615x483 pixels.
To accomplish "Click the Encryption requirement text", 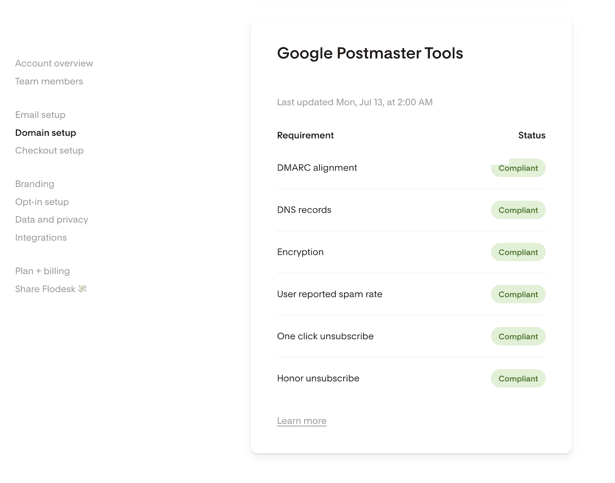I will pos(300,252).
